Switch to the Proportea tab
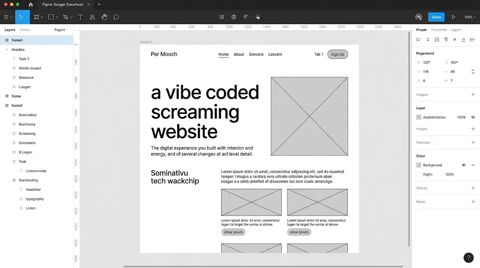Viewport: 480px width, 268px height. (x=439, y=30)
